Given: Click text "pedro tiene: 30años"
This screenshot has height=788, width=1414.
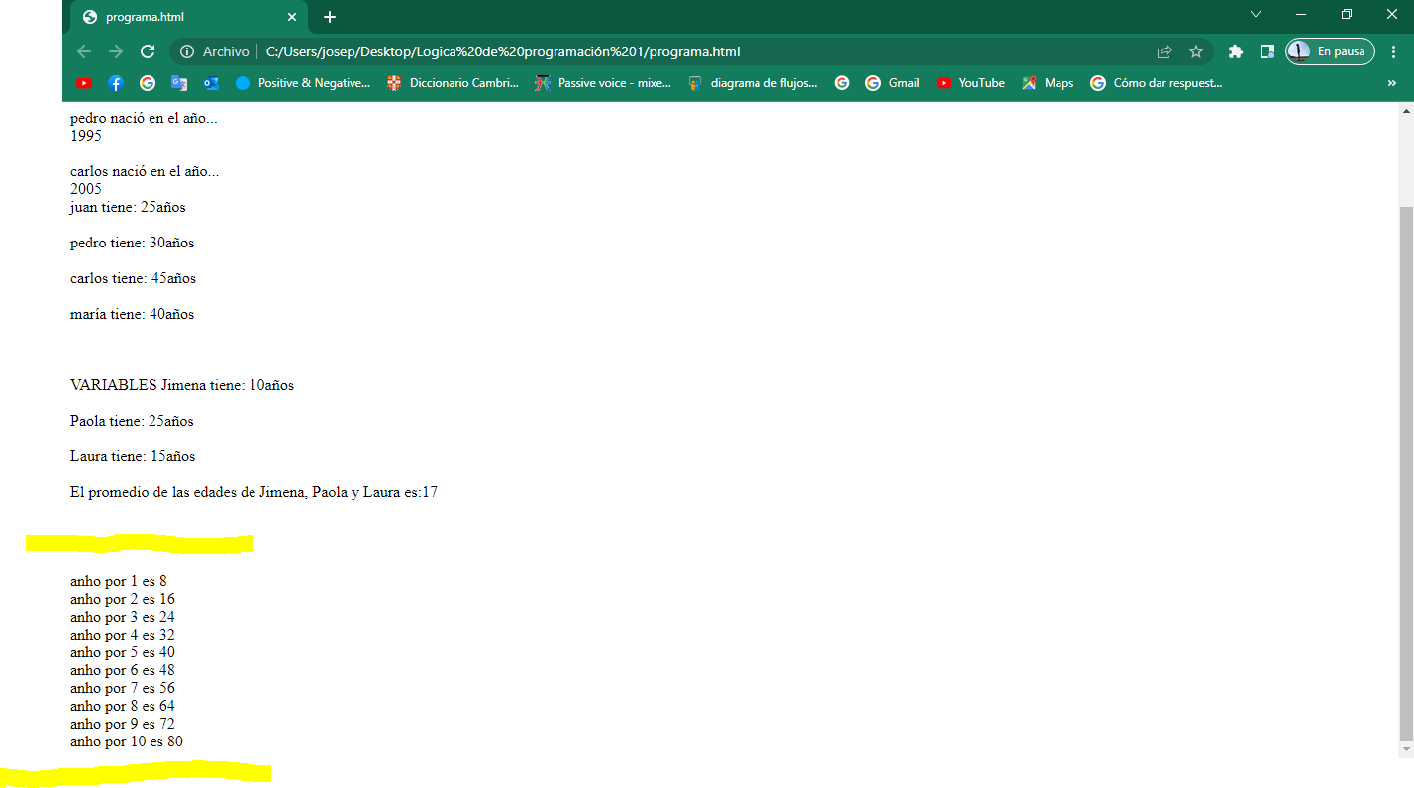Looking at the screenshot, I should click(x=132, y=243).
